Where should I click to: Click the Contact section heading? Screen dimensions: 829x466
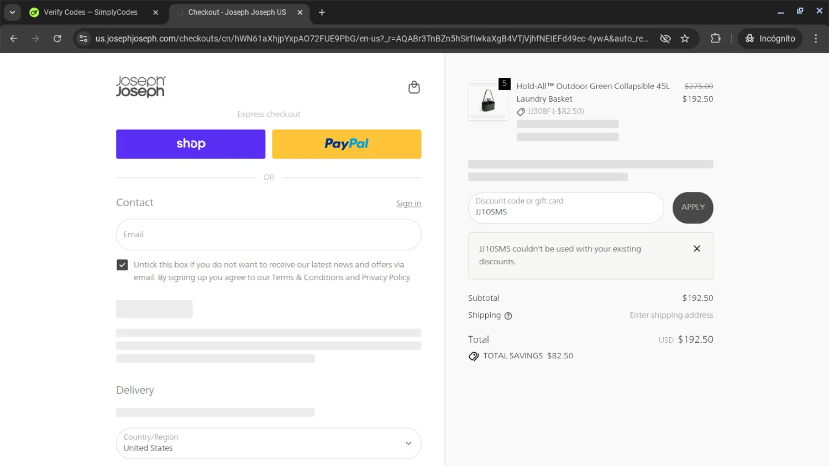click(x=135, y=203)
